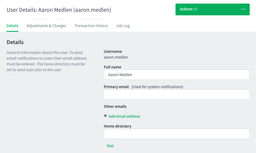Go to the Transaction History tab
The height and width of the screenshot is (153, 256).
point(91,26)
